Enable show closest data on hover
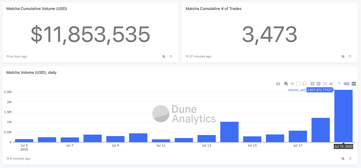The width and height of the screenshot is (361, 168). [x=346, y=84]
